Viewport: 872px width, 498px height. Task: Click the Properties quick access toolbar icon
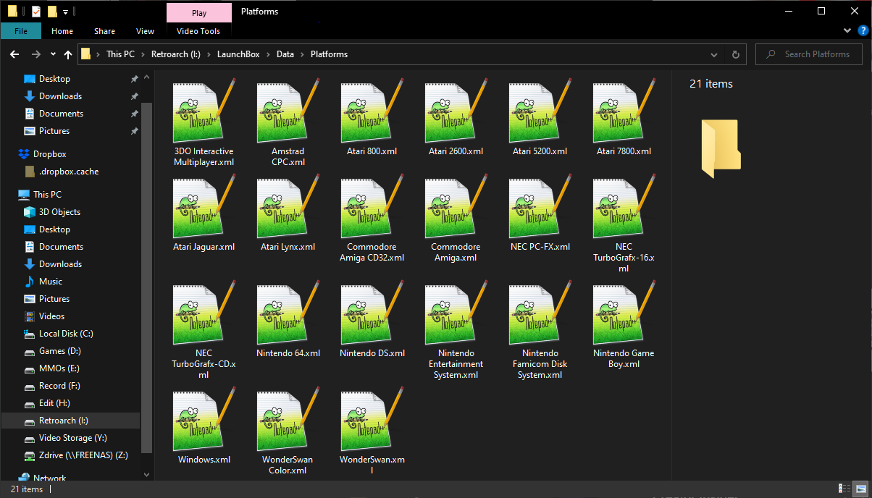[x=37, y=12]
